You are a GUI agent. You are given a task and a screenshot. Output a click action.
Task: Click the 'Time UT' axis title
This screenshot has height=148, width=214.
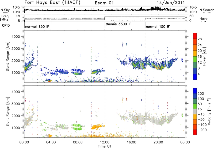tap(105, 146)
